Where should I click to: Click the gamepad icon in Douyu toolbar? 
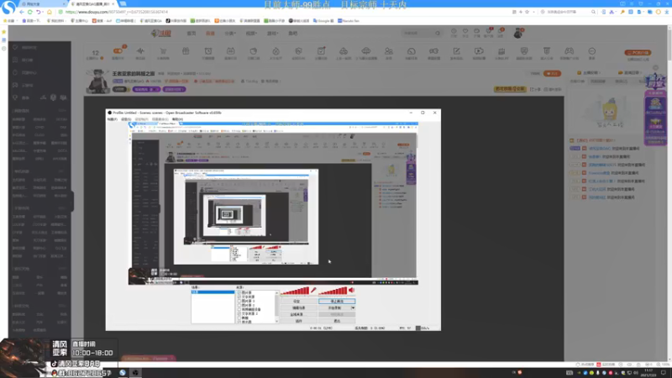[x=569, y=51]
